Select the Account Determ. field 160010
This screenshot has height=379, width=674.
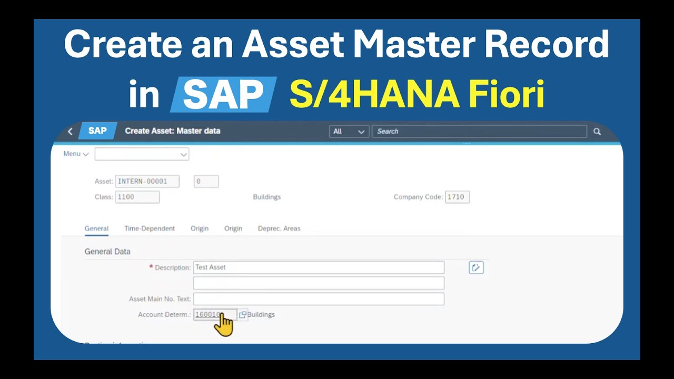[215, 315]
